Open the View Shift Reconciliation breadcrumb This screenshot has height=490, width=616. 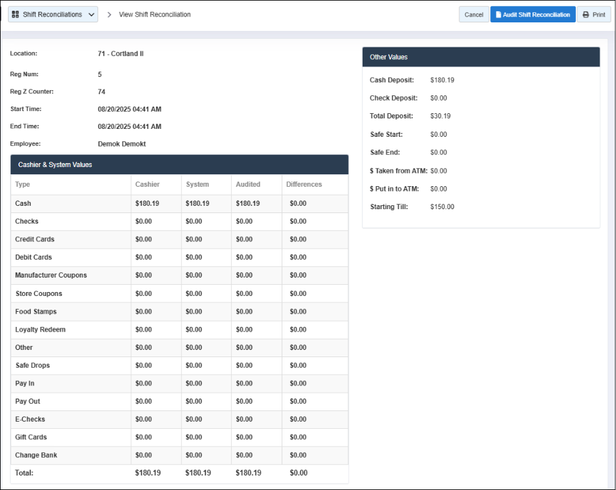[155, 14]
